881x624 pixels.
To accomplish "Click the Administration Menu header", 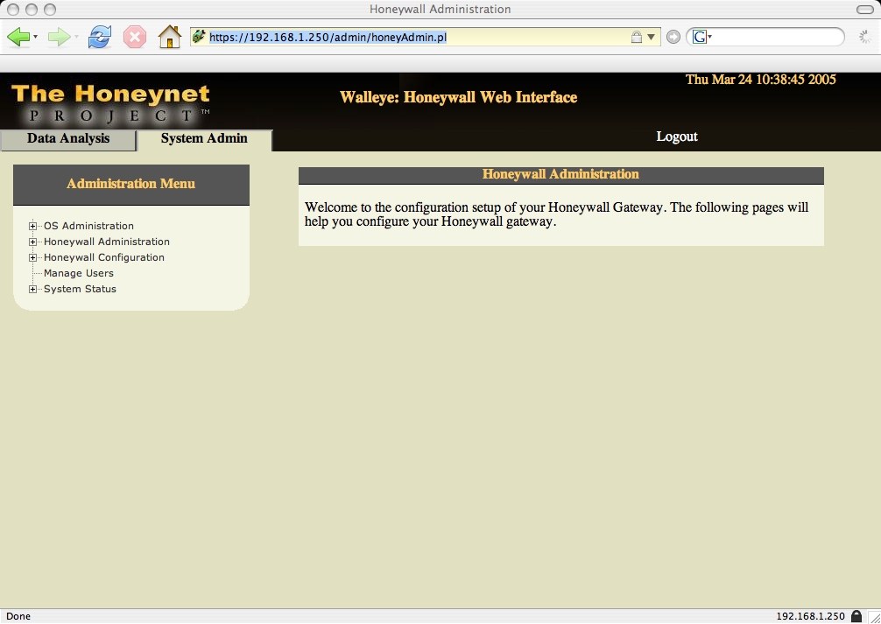I will click(x=130, y=184).
